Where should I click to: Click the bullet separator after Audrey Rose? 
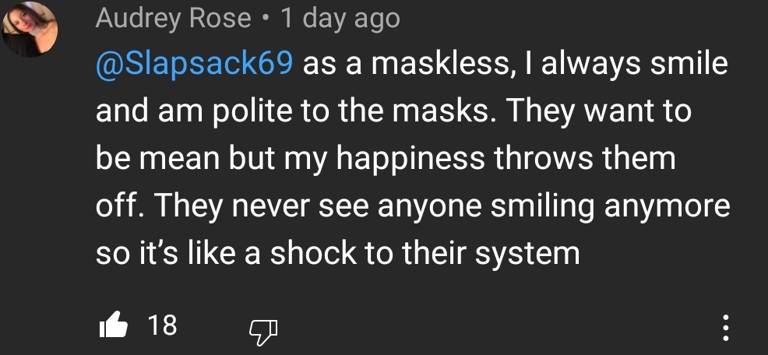click(266, 20)
